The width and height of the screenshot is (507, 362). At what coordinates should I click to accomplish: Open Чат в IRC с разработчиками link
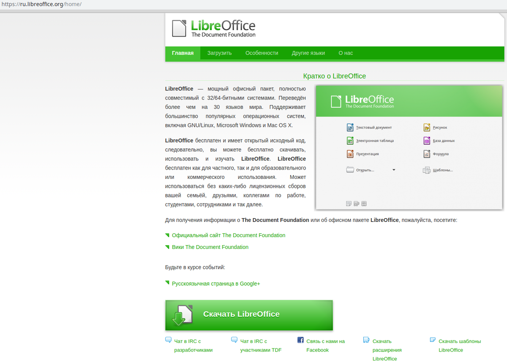193,346
